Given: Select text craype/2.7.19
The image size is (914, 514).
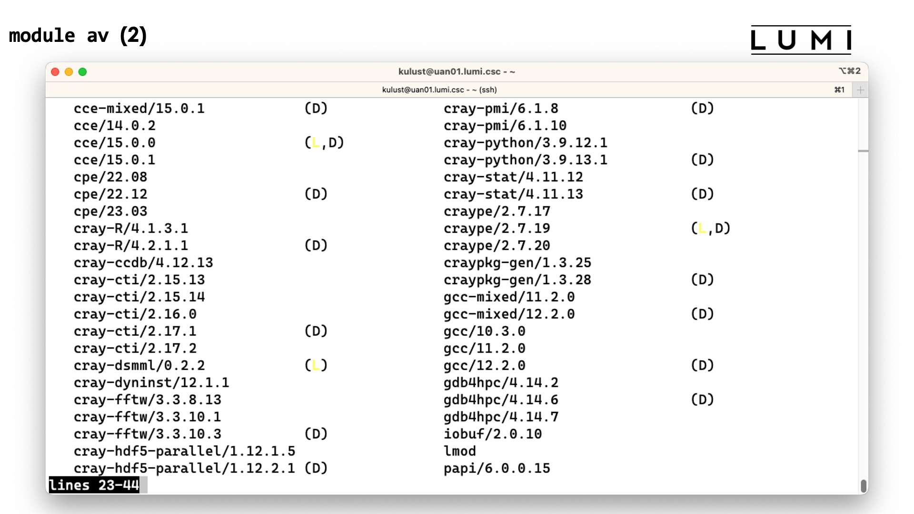Looking at the screenshot, I should pos(497,228).
